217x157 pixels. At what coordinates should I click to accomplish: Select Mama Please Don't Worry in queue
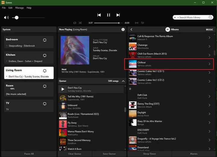pos(92,133)
